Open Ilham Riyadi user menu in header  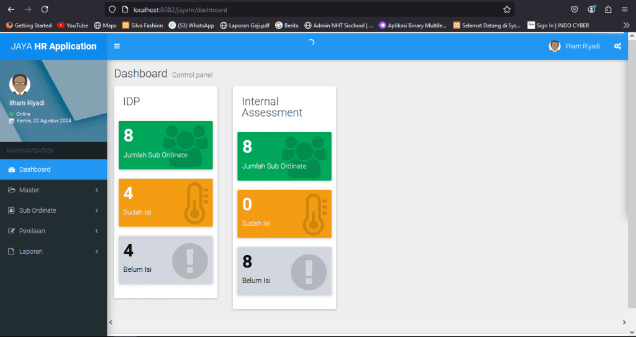(x=575, y=46)
